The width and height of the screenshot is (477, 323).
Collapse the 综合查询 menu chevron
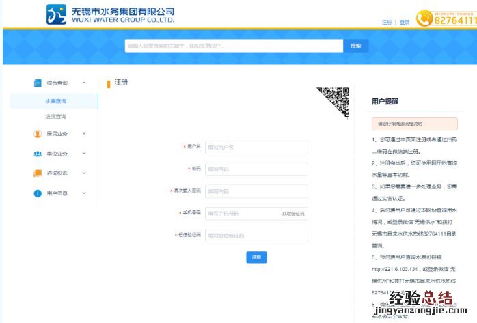tap(84, 83)
